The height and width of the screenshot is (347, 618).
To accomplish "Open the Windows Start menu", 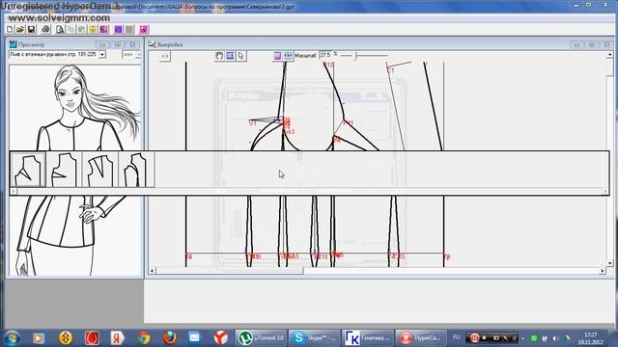I will 13,338.
